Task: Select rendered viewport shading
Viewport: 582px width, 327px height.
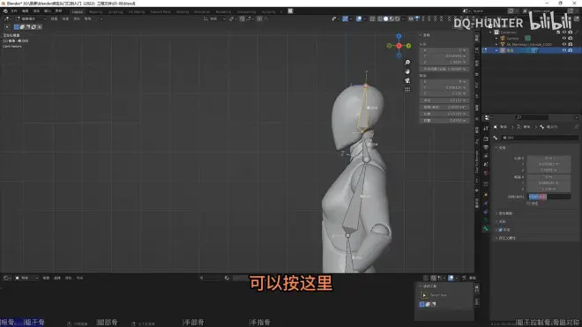Action: pyautogui.click(x=398, y=19)
